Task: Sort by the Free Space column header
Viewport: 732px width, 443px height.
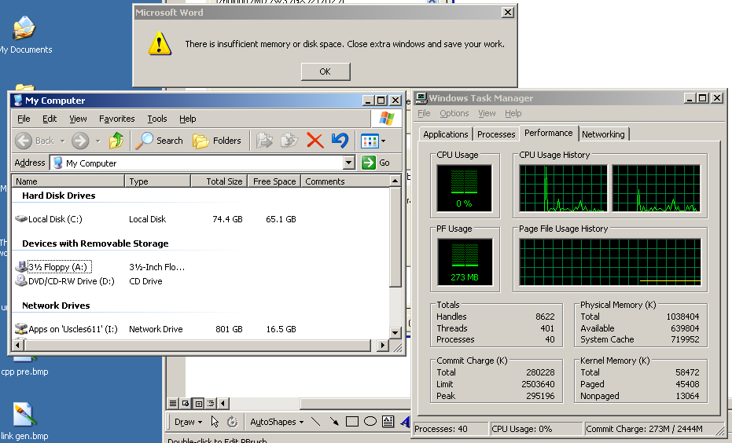Action: [x=274, y=181]
